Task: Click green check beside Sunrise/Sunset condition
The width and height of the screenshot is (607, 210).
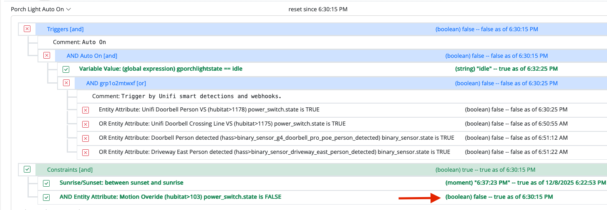Action: (46, 183)
